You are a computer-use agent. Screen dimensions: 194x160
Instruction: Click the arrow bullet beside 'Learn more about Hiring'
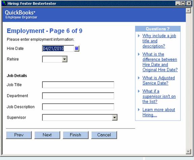(x=139, y=110)
